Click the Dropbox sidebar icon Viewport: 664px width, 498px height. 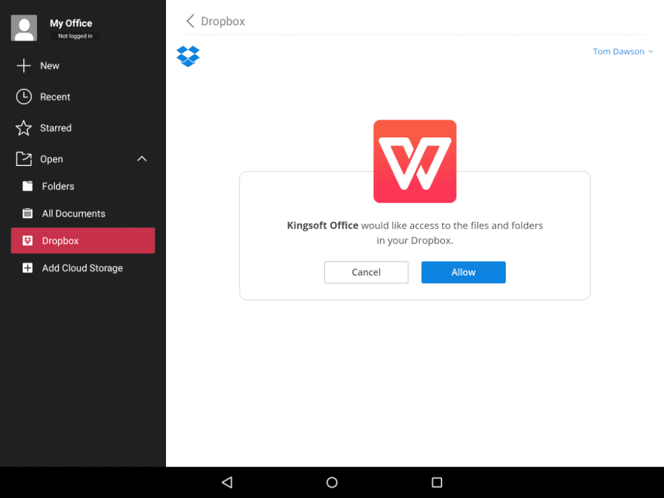tap(27, 240)
